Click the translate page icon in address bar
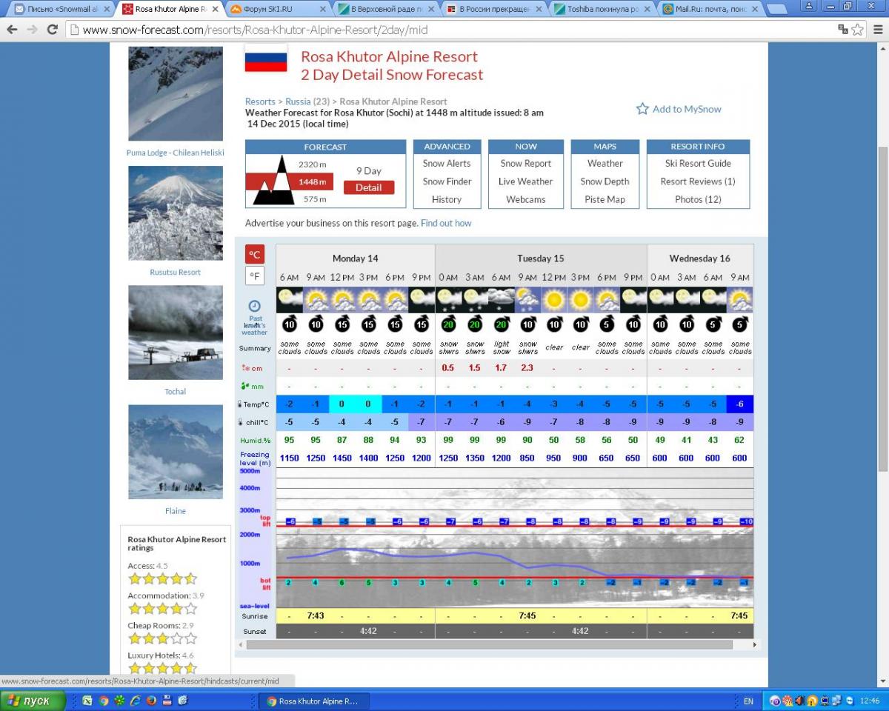The width and height of the screenshot is (889, 711). (843, 30)
